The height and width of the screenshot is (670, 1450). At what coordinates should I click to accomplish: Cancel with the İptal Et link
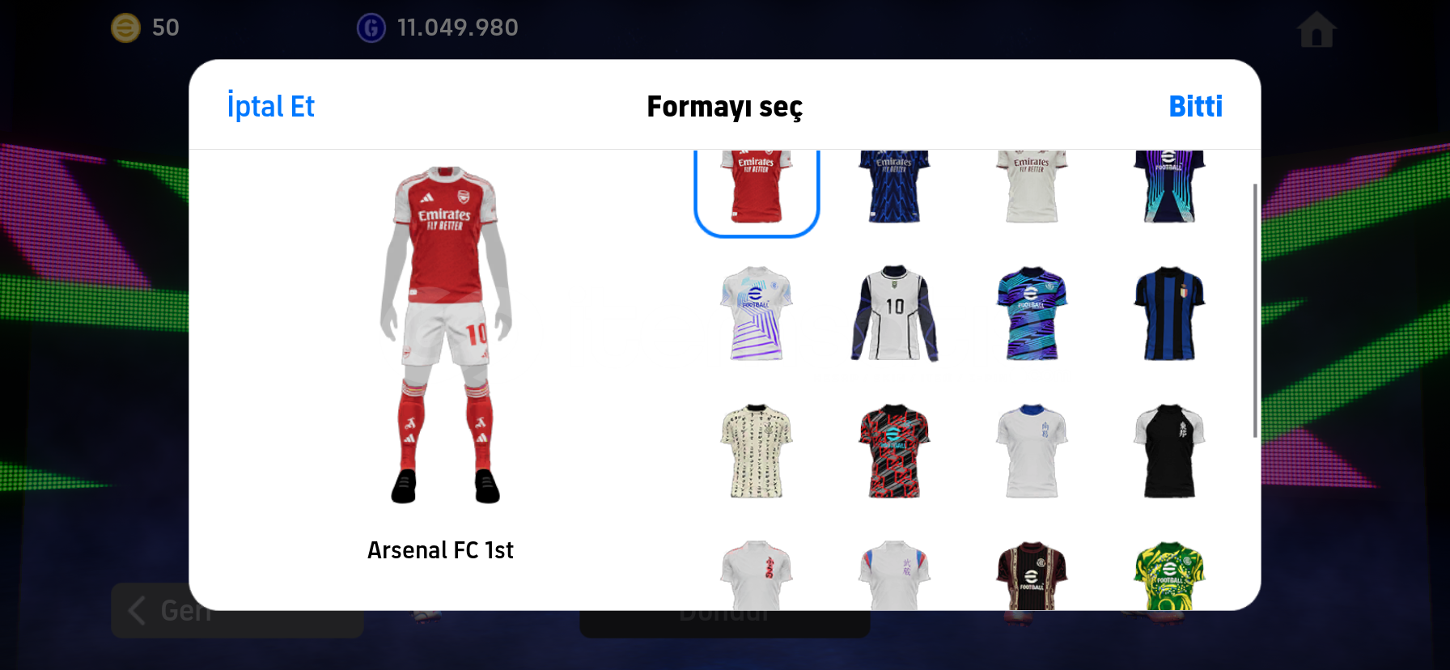270,106
